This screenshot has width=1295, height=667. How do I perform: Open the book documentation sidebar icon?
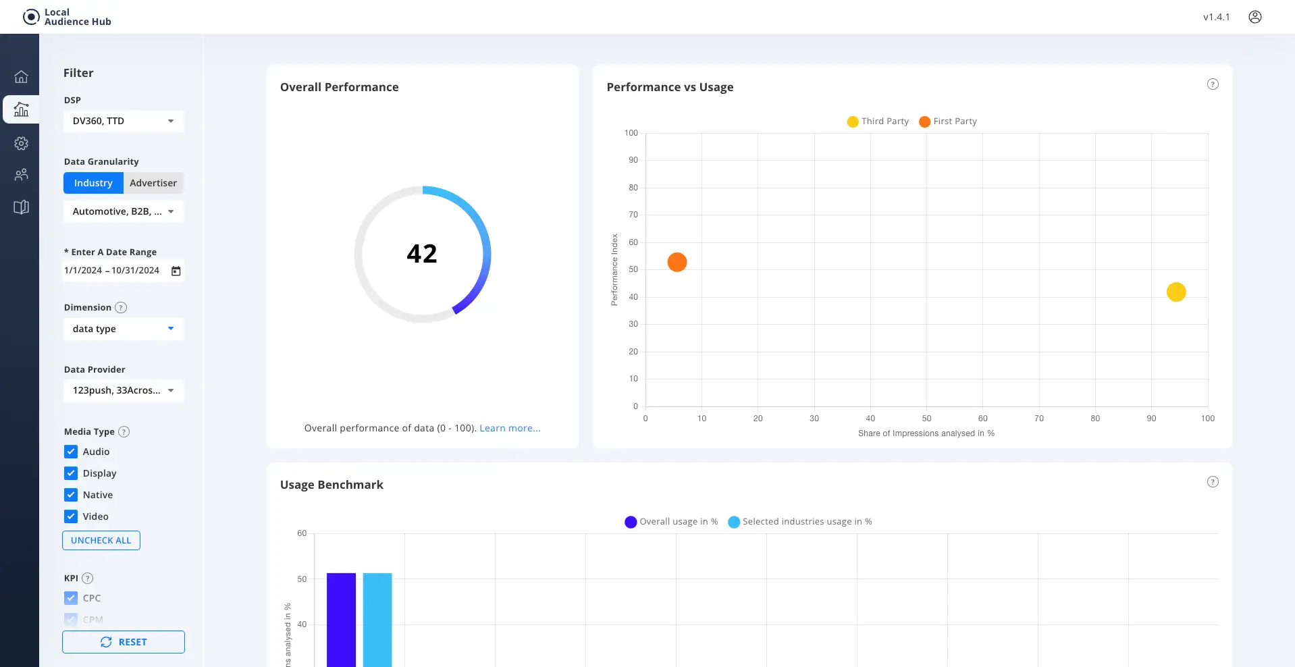21,207
